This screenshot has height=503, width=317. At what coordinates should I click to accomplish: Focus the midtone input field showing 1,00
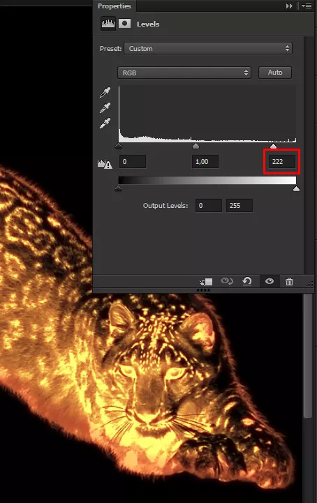(x=205, y=161)
